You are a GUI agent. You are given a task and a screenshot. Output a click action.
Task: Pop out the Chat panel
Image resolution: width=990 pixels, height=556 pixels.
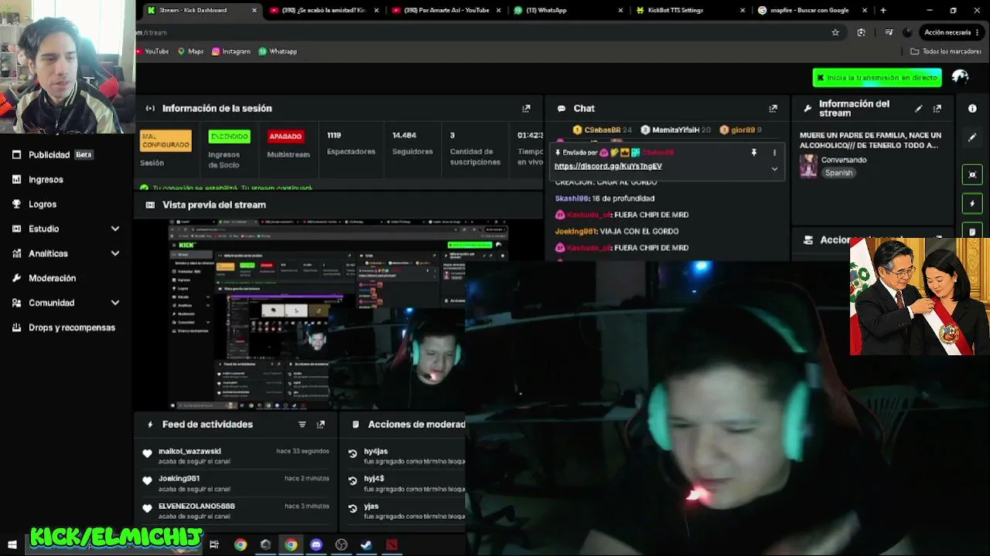[x=773, y=108]
